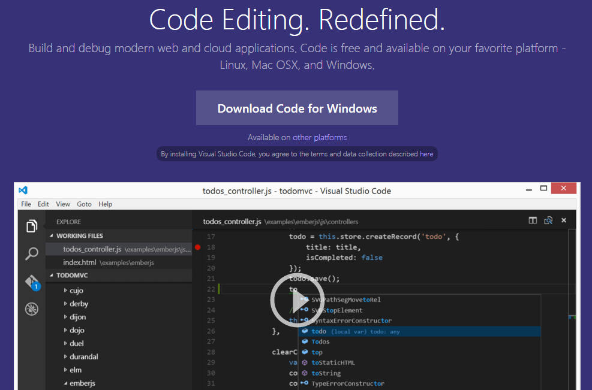This screenshot has width=592, height=390.
Task: Click the todos_controller.js editor tab title
Action: click(232, 222)
